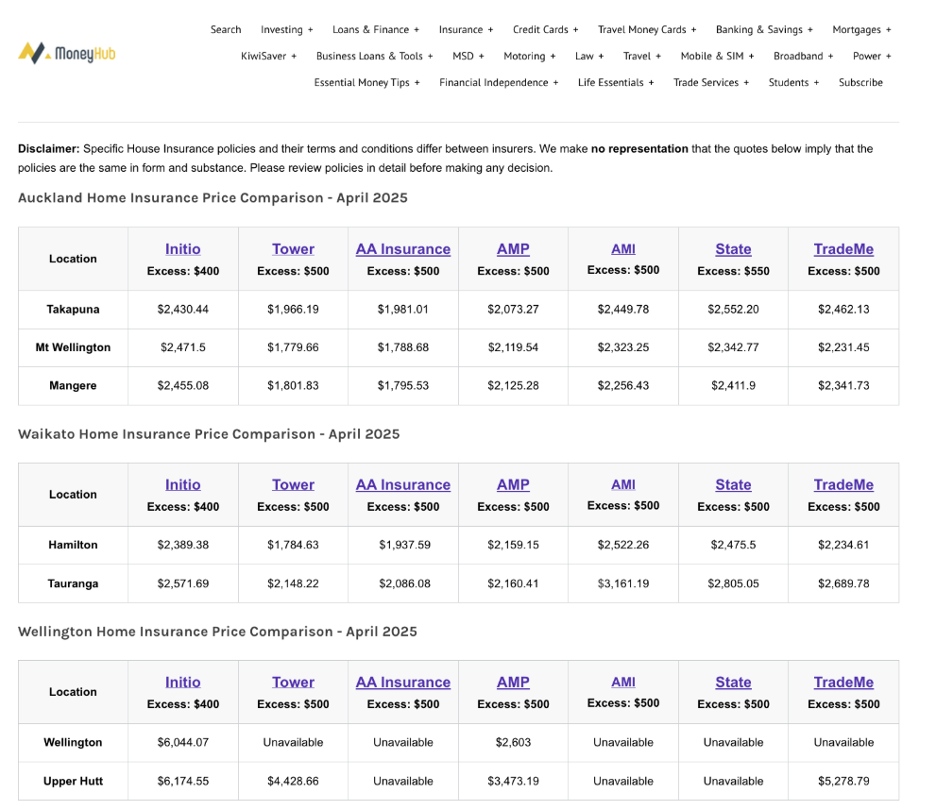Image resolution: width=936 pixels, height=810 pixels.
Task: Open AA Insurance link in Waikato table
Action: pos(403,484)
